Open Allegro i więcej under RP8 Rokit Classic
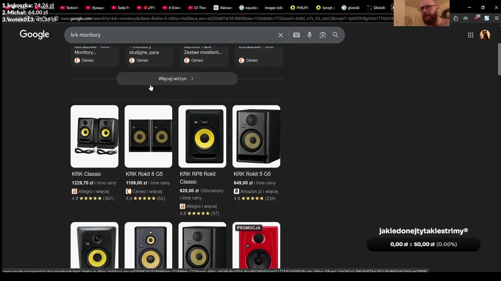This screenshot has width=501, height=281. pos(202,206)
